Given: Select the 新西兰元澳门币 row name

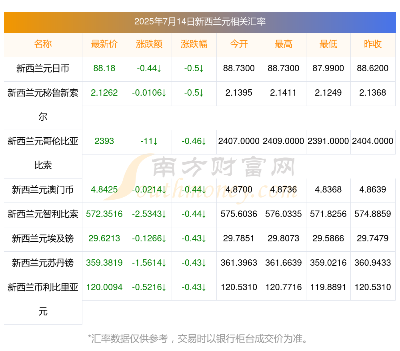Looking at the screenshot, I should point(43,190).
